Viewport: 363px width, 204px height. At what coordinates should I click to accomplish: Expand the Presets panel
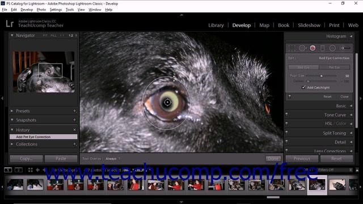pyautogui.click(x=12, y=111)
